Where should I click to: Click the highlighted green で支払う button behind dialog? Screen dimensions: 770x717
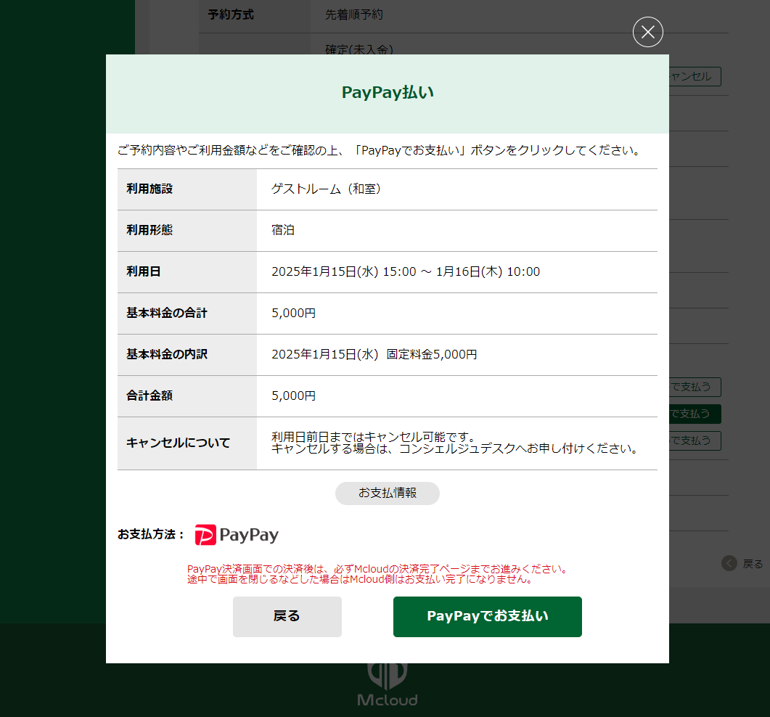click(695, 414)
